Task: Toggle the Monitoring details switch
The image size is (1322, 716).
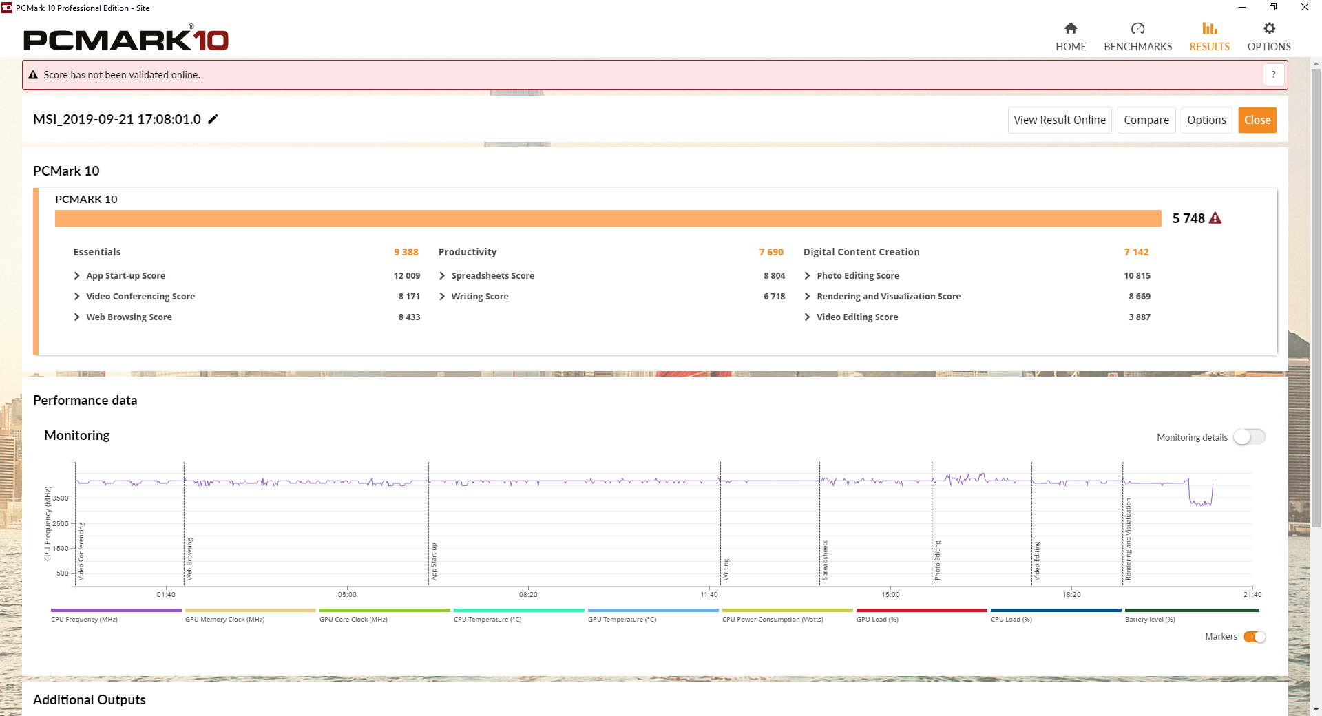Action: pyautogui.click(x=1249, y=437)
